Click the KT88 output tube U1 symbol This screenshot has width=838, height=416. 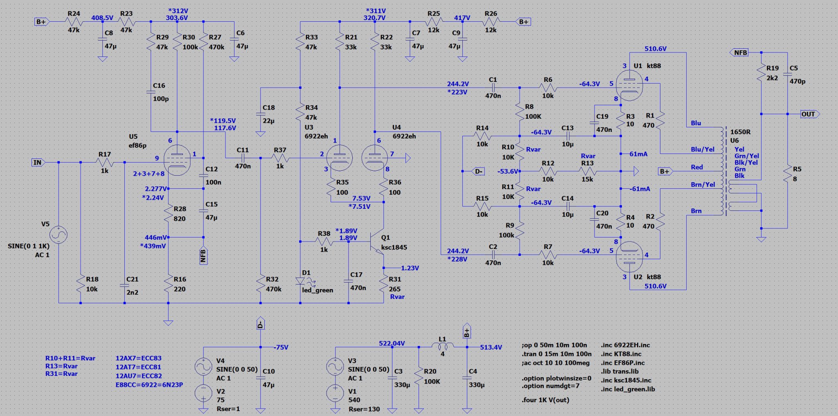(629, 85)
